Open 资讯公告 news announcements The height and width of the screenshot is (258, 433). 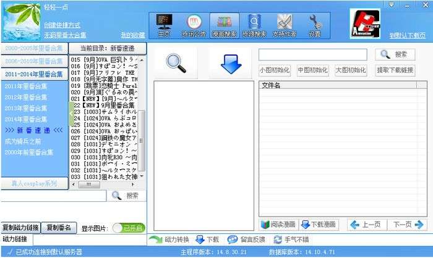point(194,25)
